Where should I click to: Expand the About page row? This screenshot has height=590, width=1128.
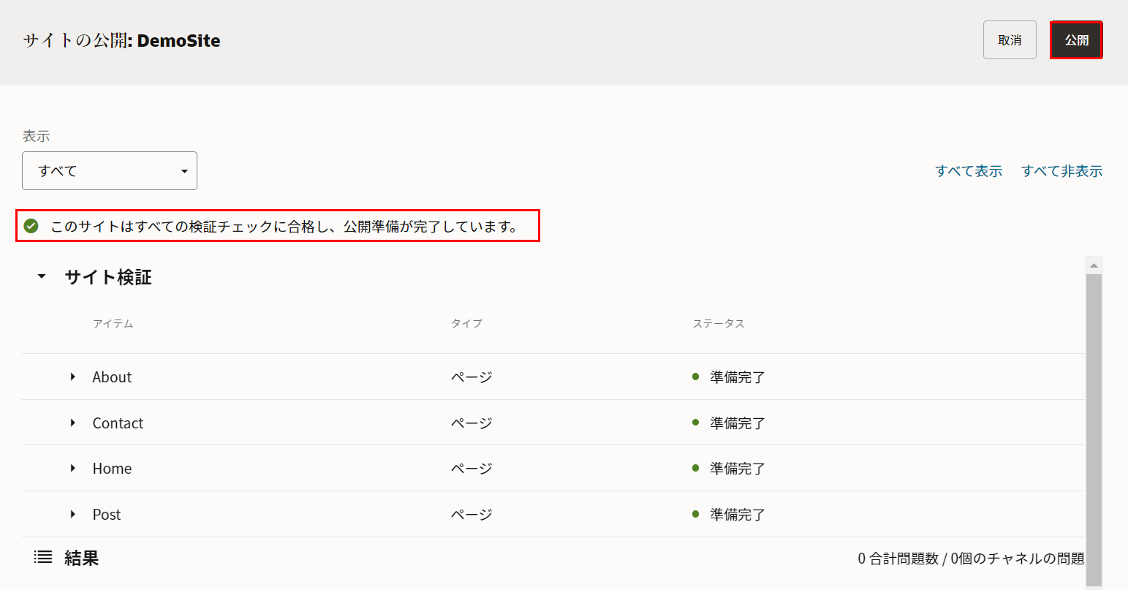coord(73,377)
